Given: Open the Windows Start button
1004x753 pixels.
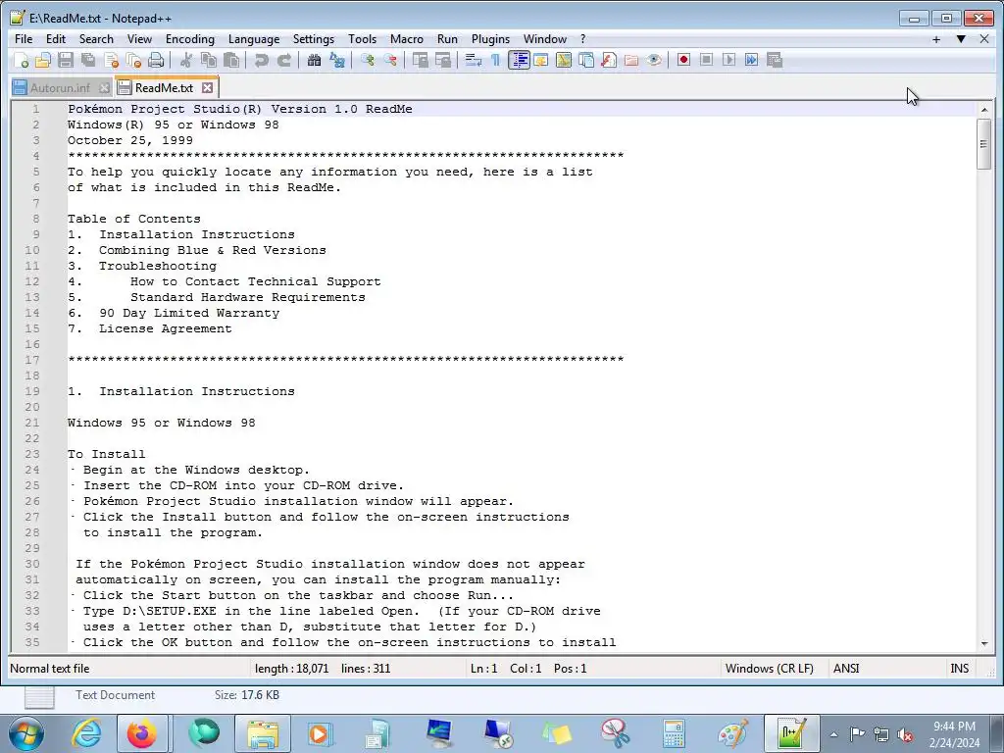Looking at the screenshot, I should [x=26, y=733].
